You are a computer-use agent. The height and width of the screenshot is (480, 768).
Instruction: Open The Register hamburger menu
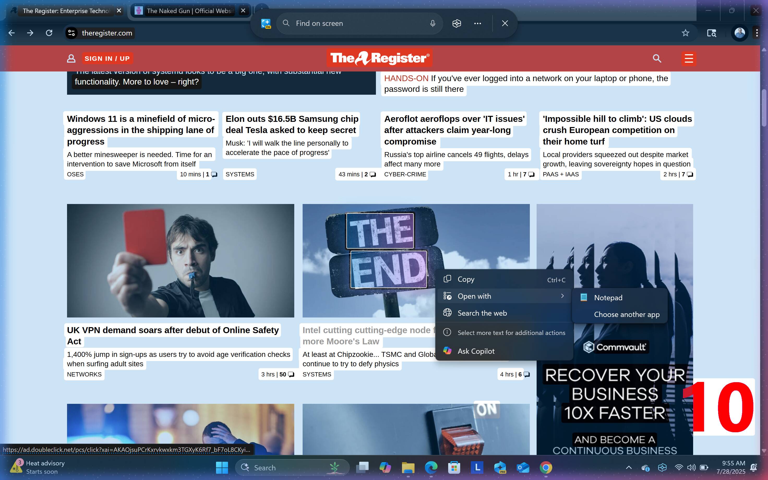(689, 58)
